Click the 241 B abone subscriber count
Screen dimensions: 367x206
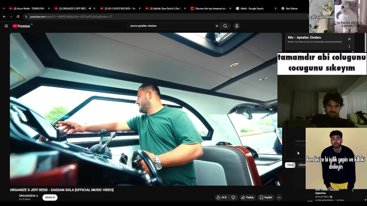pos(25,199)
